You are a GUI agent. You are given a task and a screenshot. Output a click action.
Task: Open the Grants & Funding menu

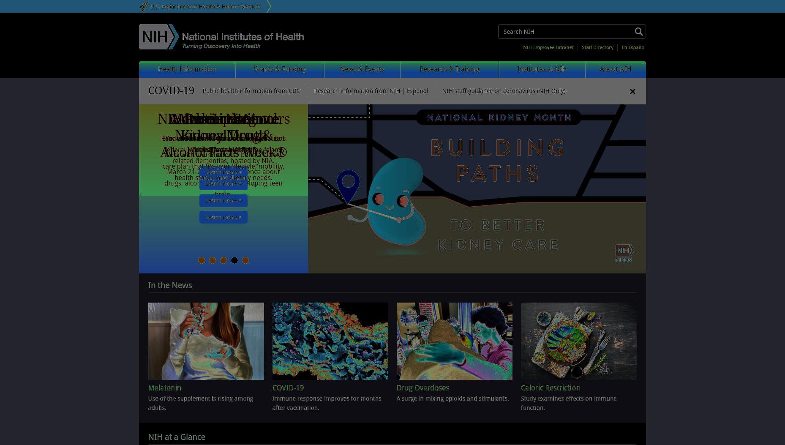pos(280,69)
